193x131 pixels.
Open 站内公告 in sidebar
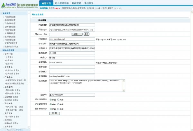[x=8, y=127]
